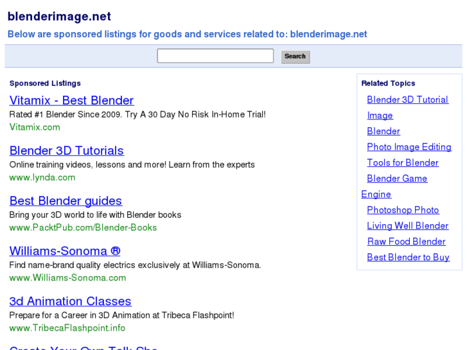Image resolution: width=467 pixels, height=350 pixels.
Task: Visit the www.lynda.com URL
Action: point(42,177)
